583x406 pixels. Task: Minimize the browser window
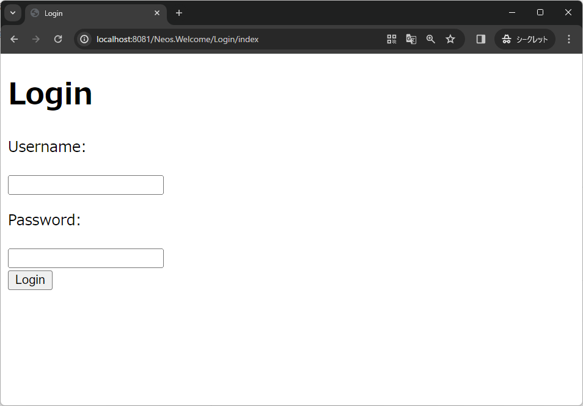pos(512,13)
